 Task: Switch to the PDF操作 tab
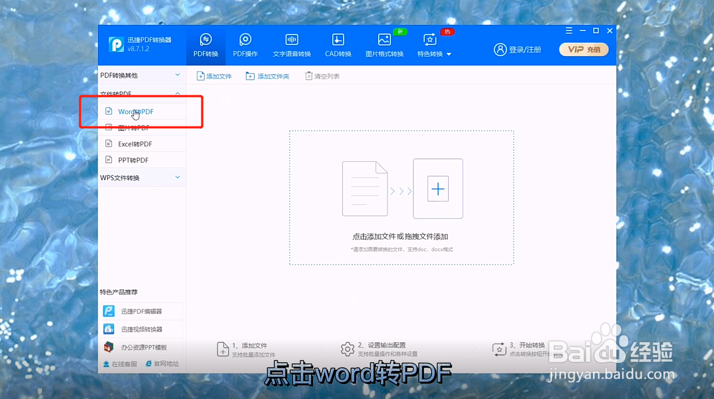click(245, 45)
